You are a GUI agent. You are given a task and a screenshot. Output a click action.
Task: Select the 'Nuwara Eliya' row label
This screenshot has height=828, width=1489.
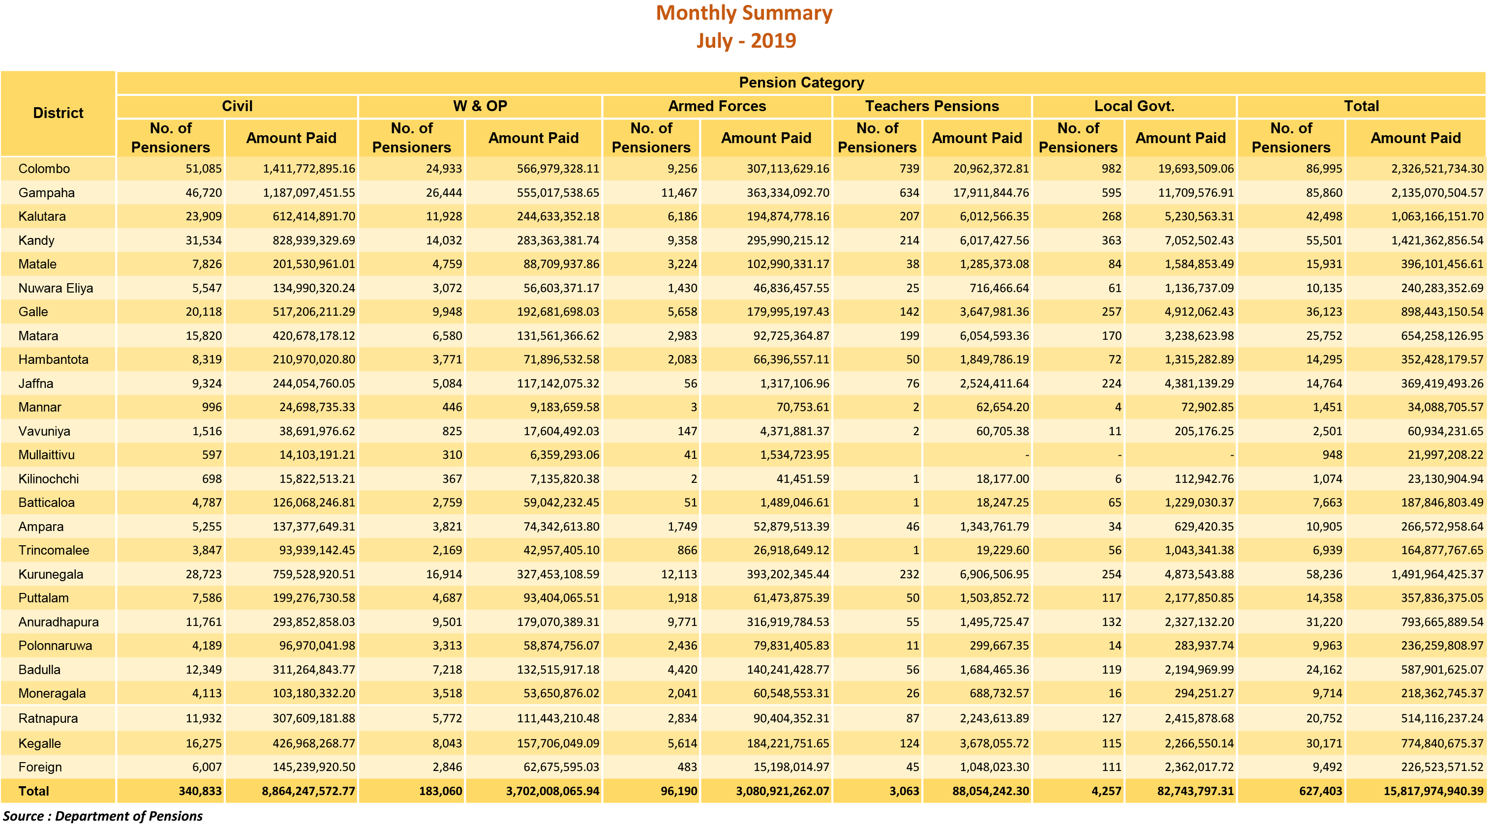tap(56, 288)
